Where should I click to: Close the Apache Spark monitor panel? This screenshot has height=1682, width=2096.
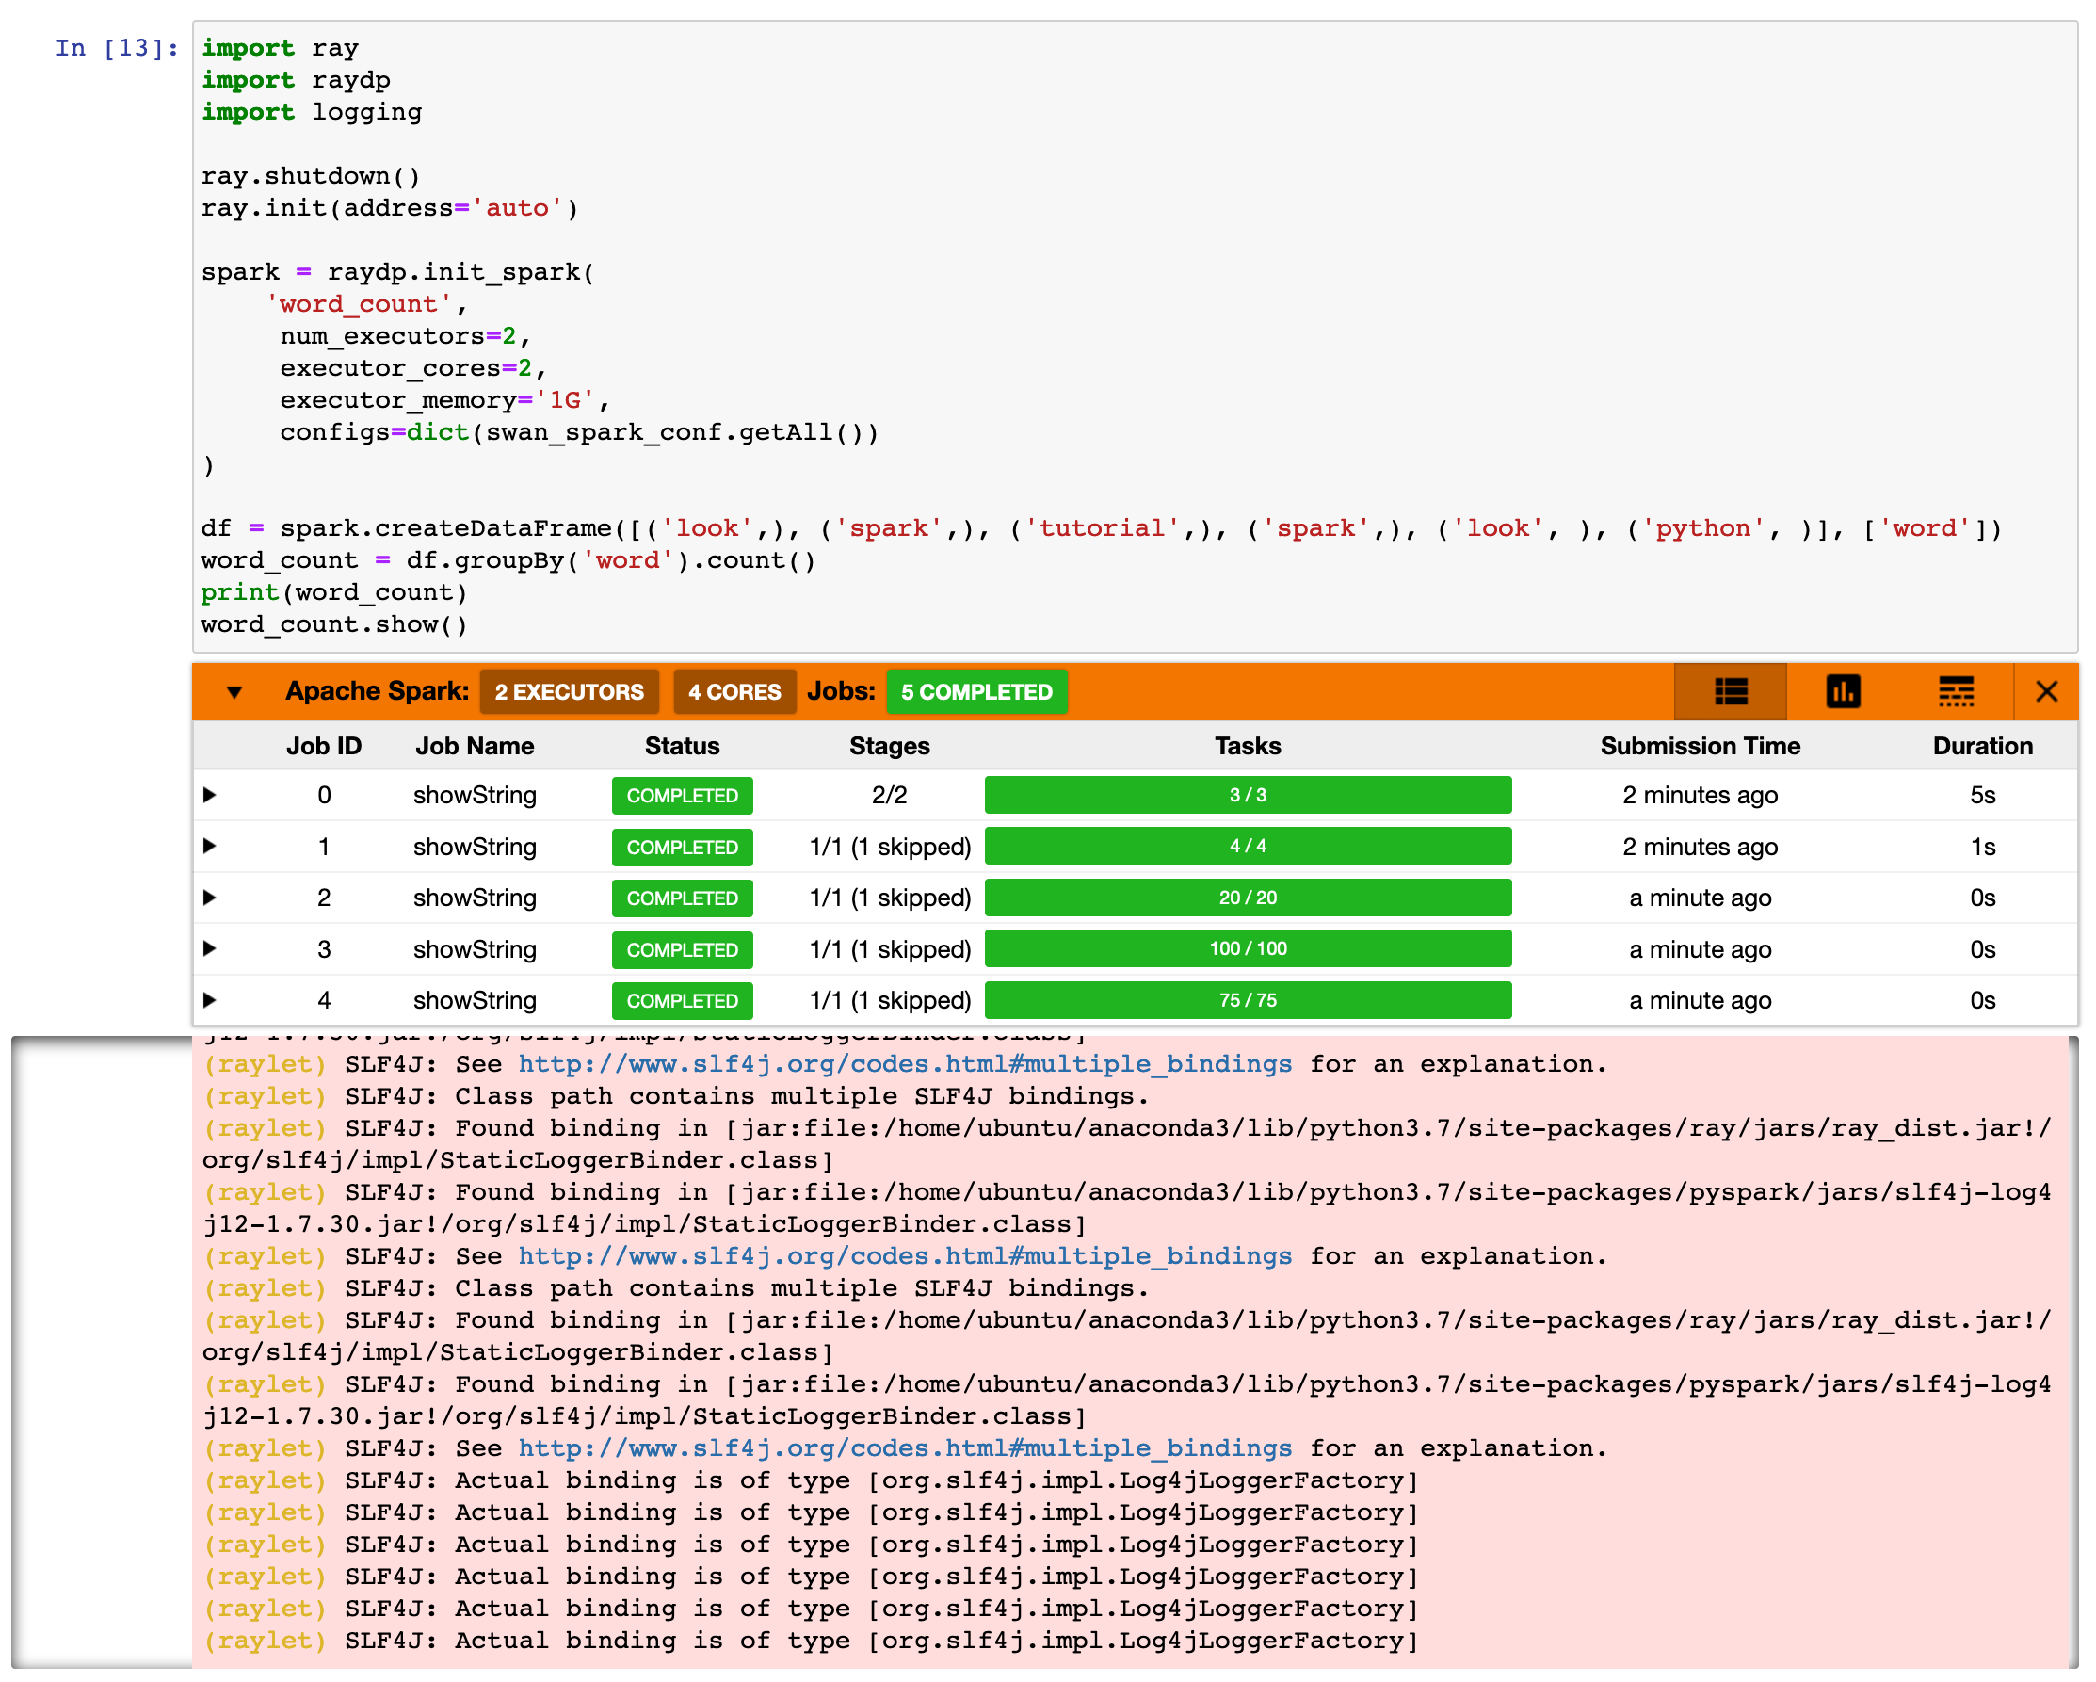(2046, 691)
